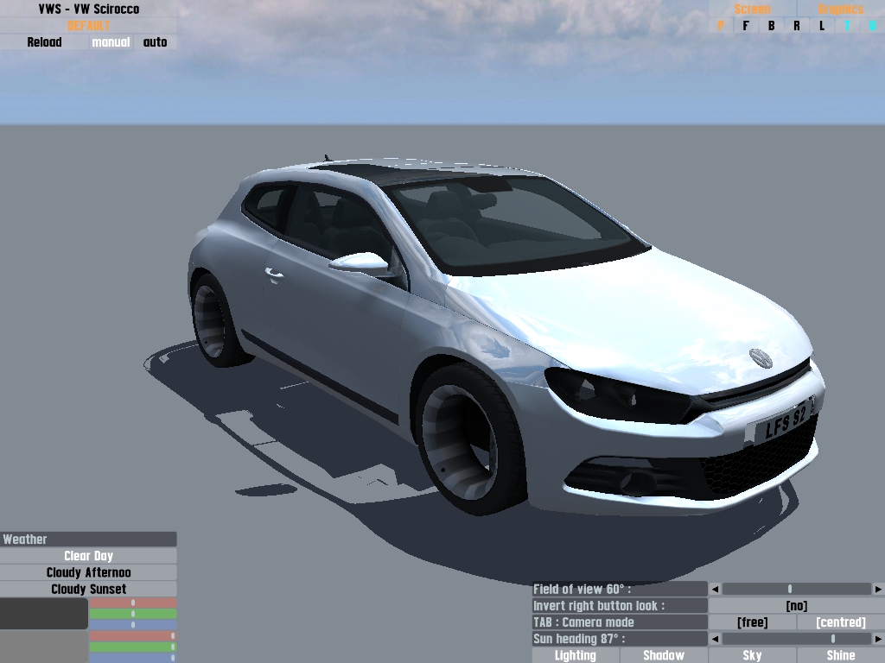Click the cyan U button at far right
Screen dimensions: 885x663
(873, 26)
